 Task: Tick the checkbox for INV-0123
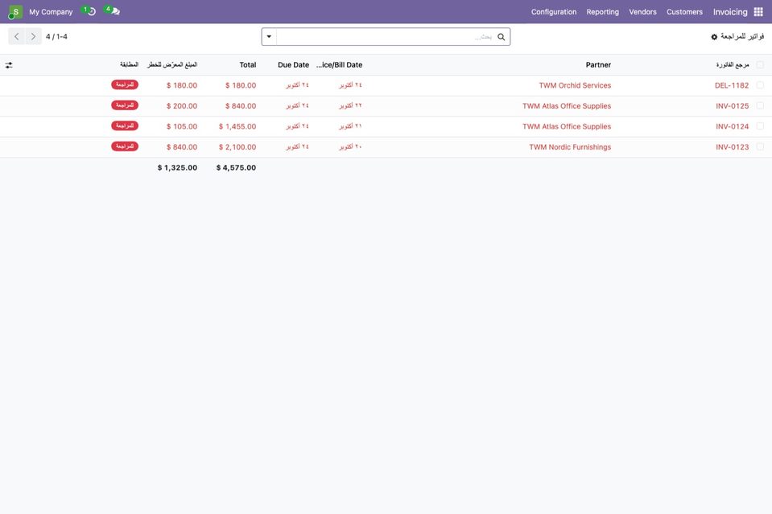[x=760, y=147]
